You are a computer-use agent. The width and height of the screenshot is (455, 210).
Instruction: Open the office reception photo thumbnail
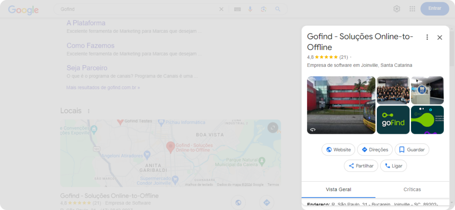(x=427, y=90)
